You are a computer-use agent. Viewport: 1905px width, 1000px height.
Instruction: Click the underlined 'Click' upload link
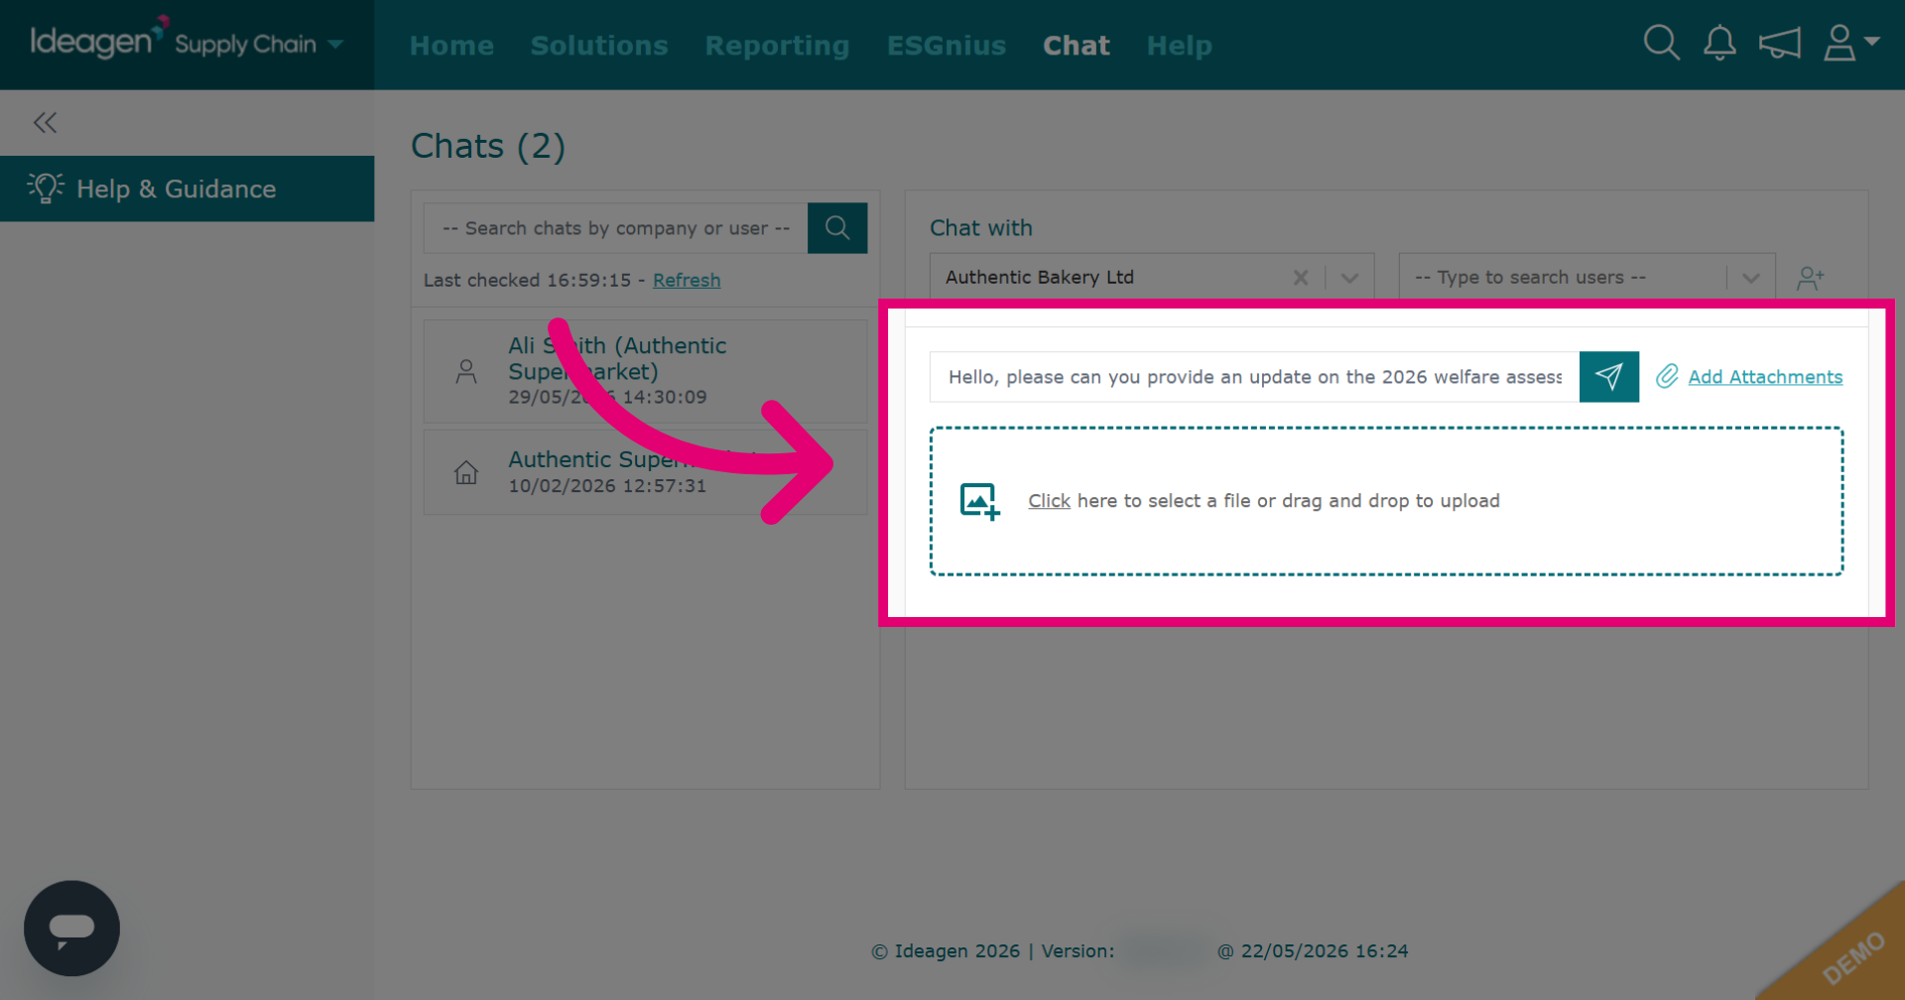tap(1049, 501)
